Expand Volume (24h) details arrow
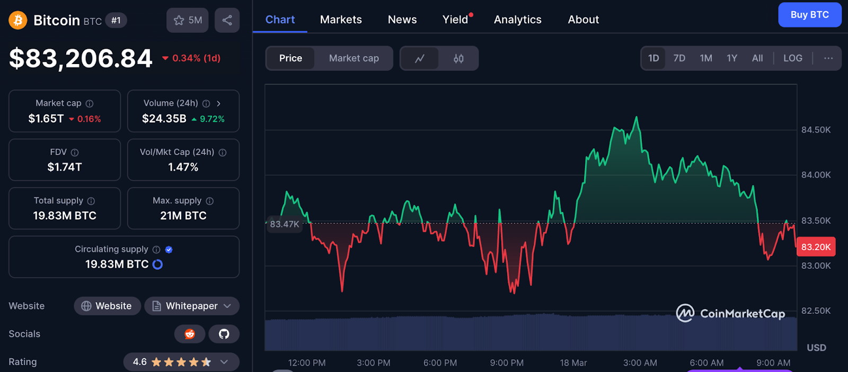Screen dimensions: 848x372 point(218,104)
